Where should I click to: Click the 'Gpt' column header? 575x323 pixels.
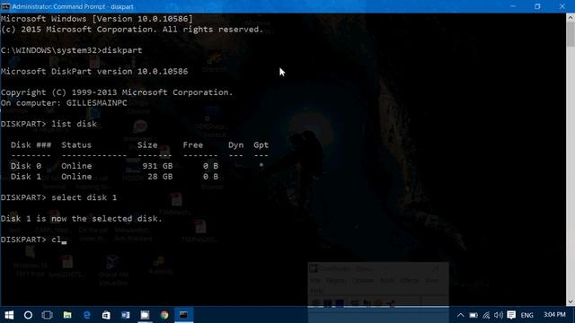click(x=261, y=145)
